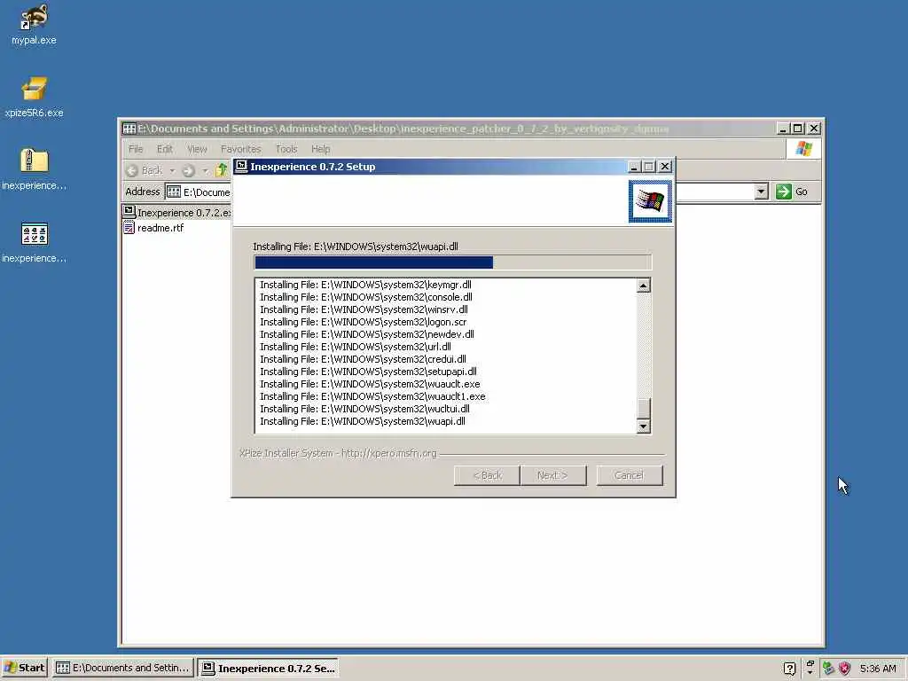The height and width of the screenshot is (681, 908).
Task: Click the log line for newdev.dll
Action: (367, 334)
